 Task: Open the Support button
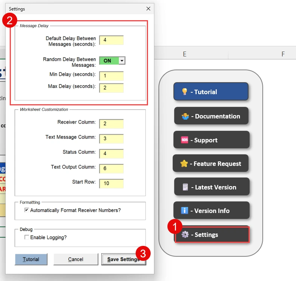(212, 140)
